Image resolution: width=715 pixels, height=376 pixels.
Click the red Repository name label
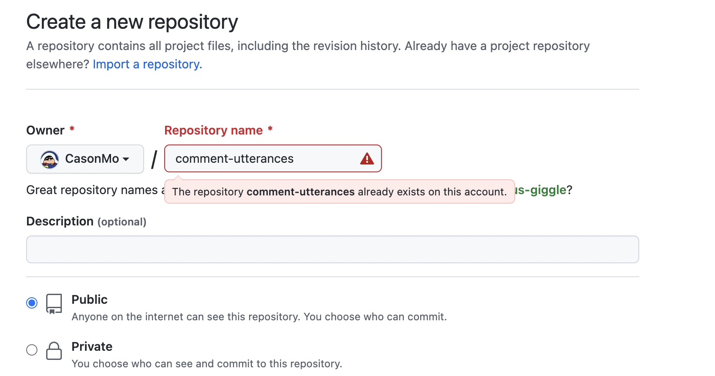tap(213, 131)
